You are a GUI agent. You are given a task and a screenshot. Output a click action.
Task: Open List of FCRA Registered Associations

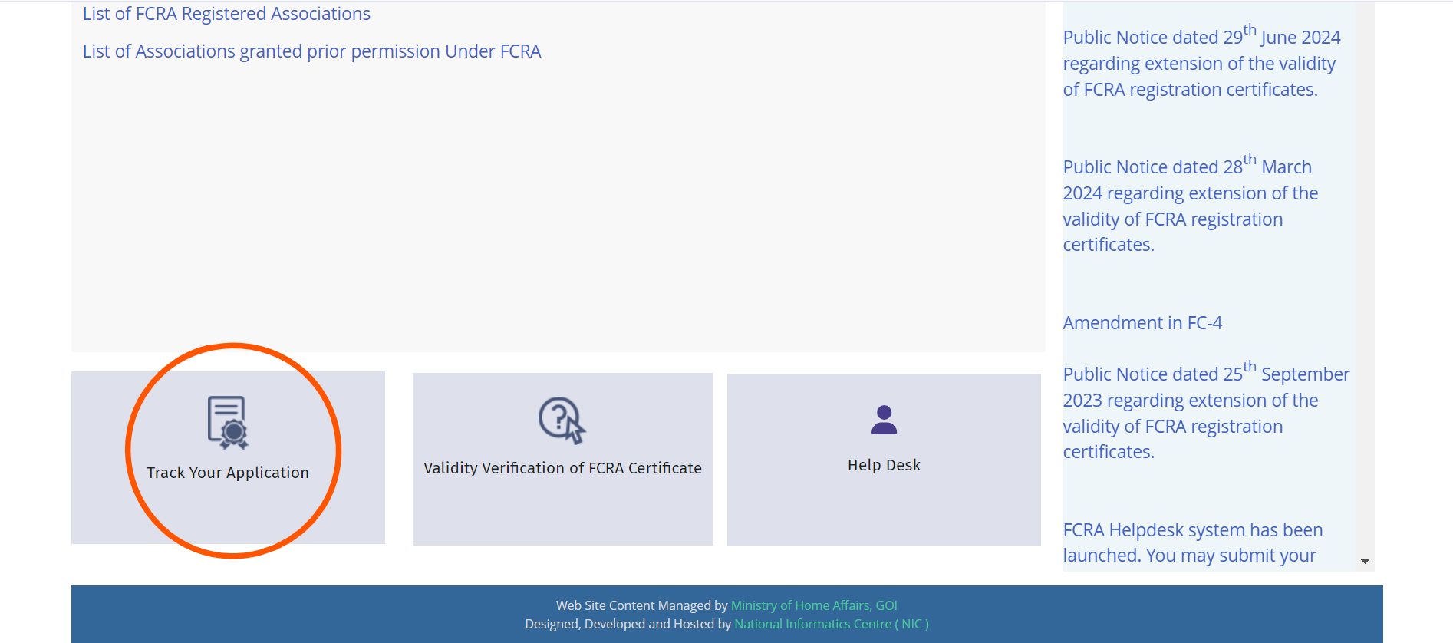click(226, 14)
